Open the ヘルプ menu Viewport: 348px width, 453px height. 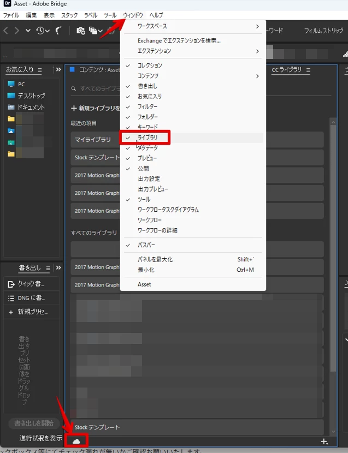tap(156, 15)
